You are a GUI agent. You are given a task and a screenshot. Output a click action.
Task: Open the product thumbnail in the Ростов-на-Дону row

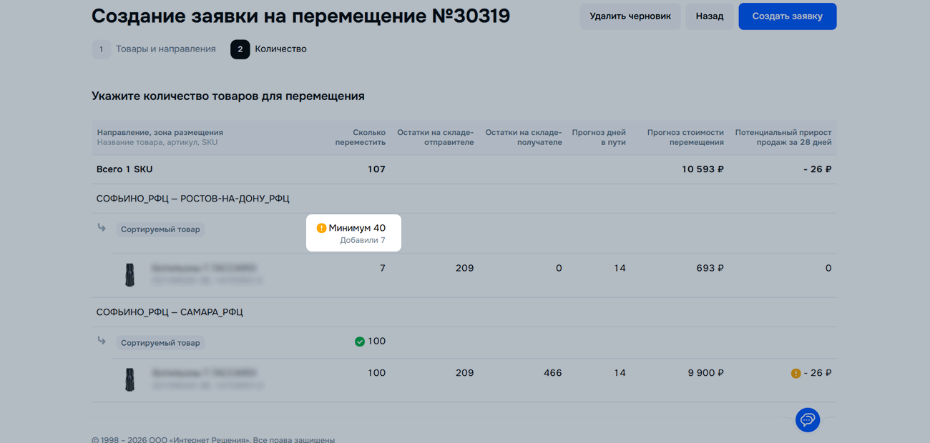129,275
